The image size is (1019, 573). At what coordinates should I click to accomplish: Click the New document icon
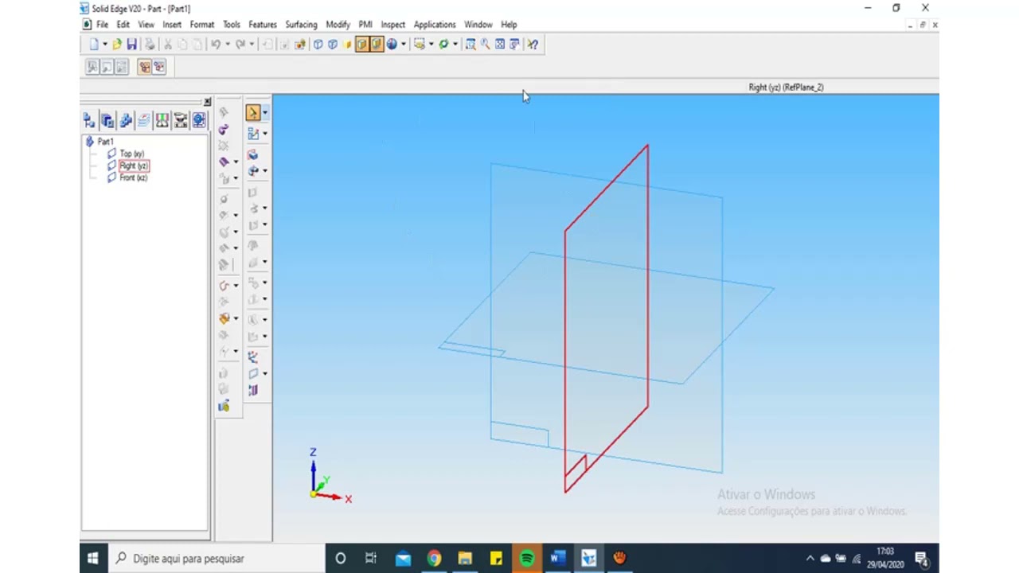94,45
